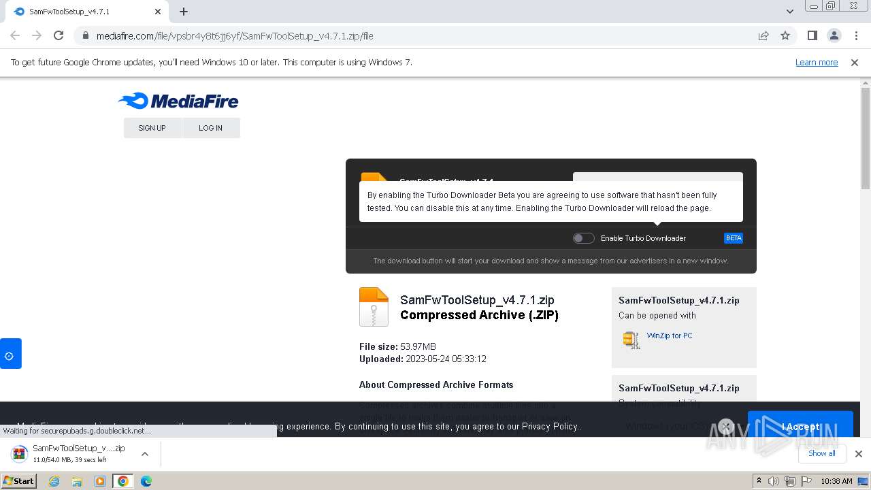Screen dimensions: 871x490
Task: Click the 10:38 AM system clock
Action: pos(836,481)
